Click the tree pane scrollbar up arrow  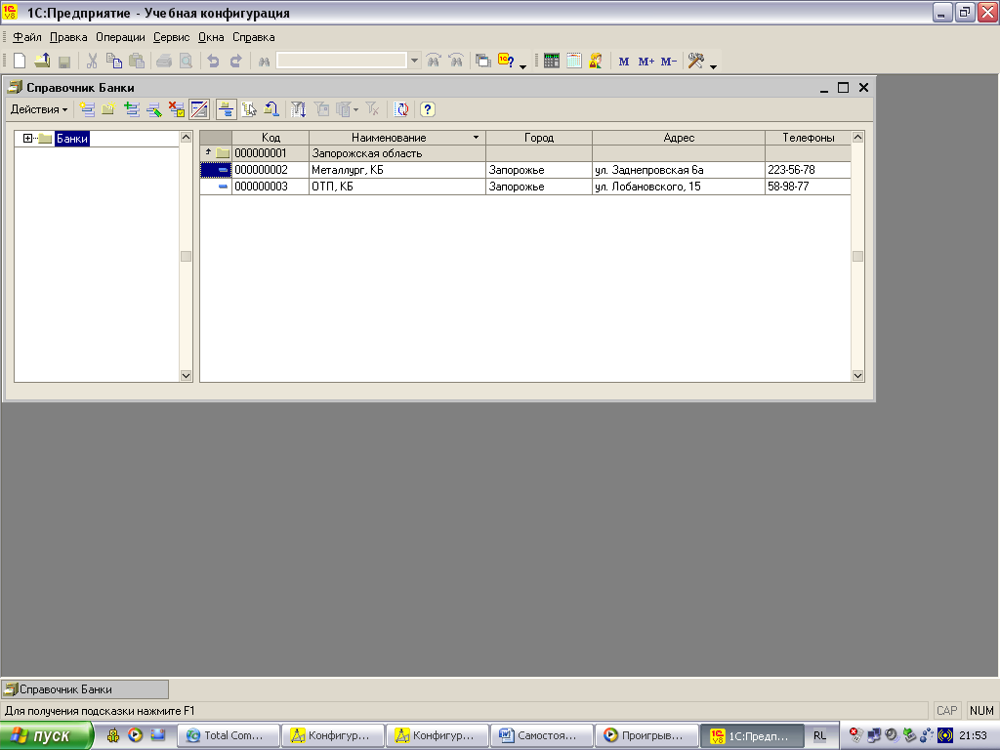coord(186,137)
